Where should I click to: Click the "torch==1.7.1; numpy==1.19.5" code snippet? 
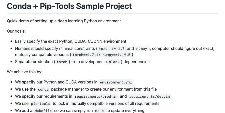(102, 55)
